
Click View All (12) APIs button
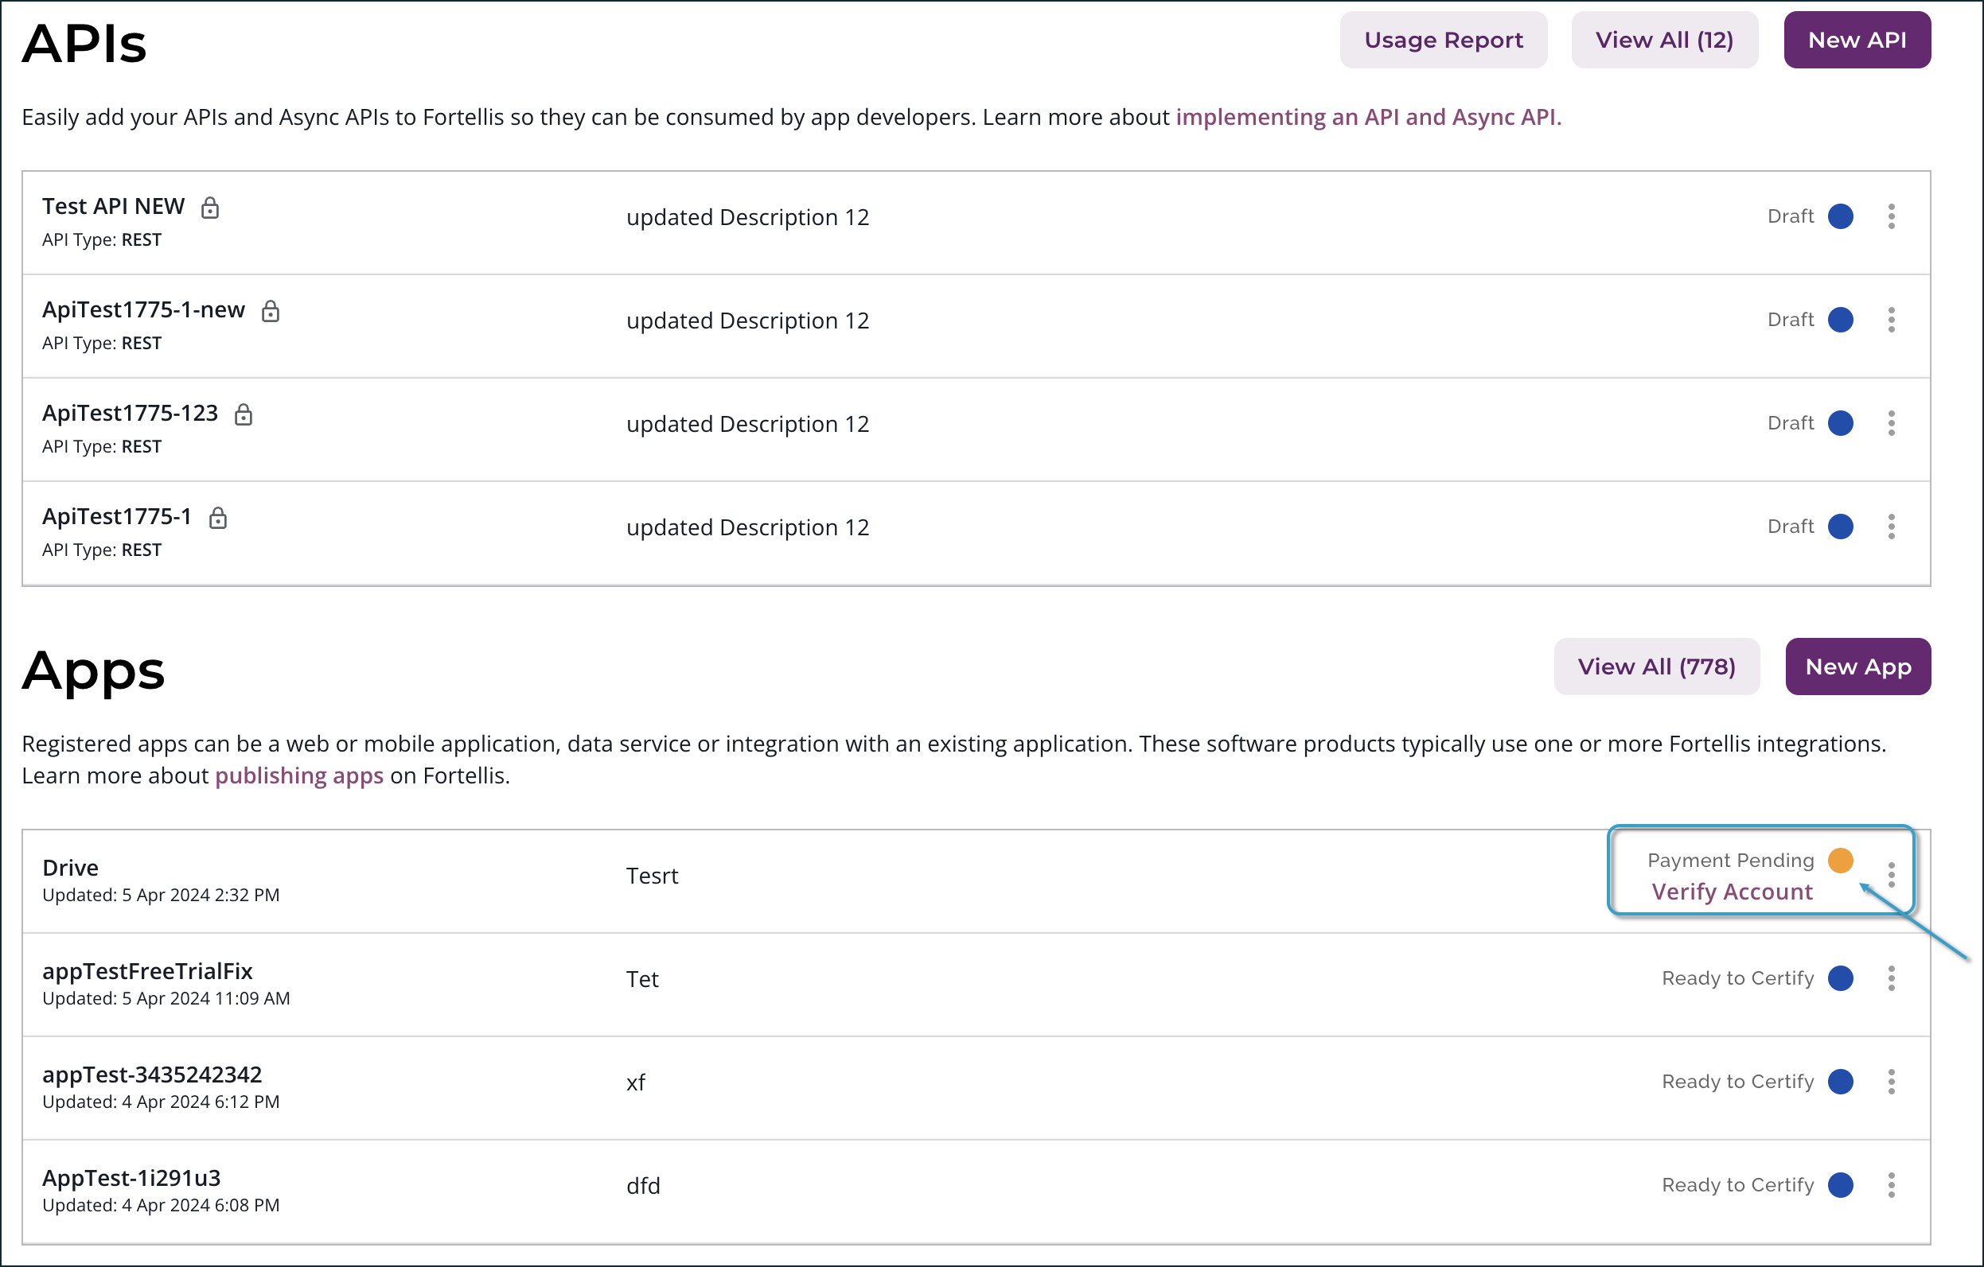tap(1663, 41)
